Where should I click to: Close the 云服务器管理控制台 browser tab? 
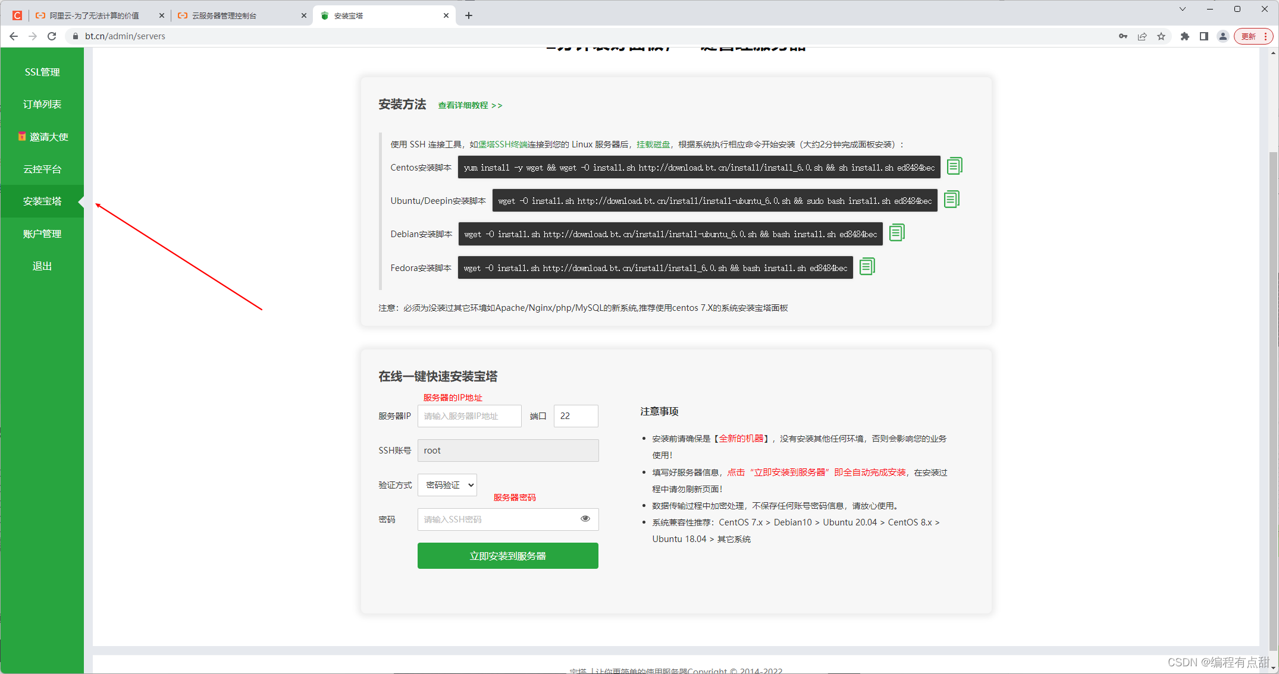[304, 15]
